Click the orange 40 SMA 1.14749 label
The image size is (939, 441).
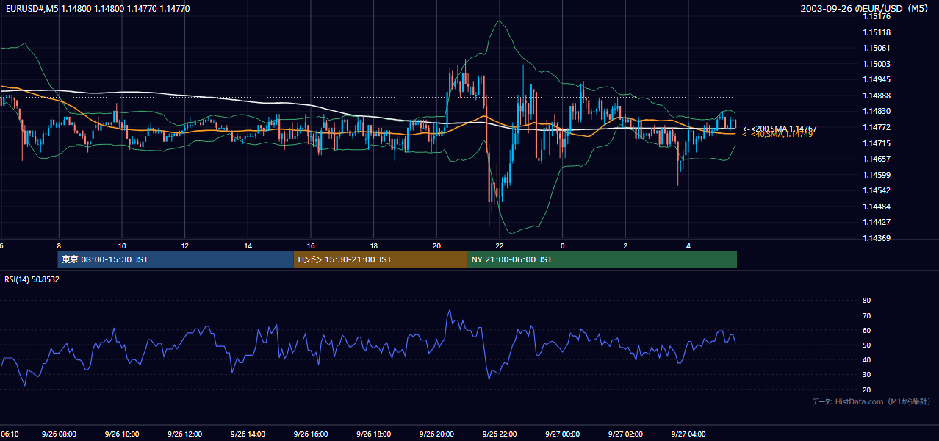(777, 135)
